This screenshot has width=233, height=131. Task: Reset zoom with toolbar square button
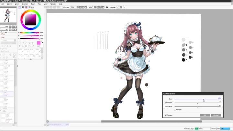86,7
